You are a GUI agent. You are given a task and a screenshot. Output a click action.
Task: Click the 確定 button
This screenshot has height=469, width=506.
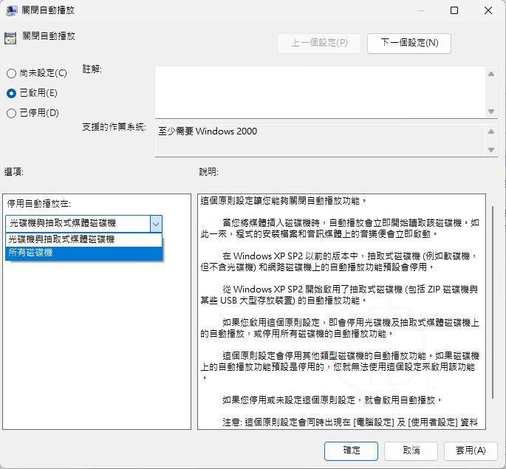click(351, 451)
